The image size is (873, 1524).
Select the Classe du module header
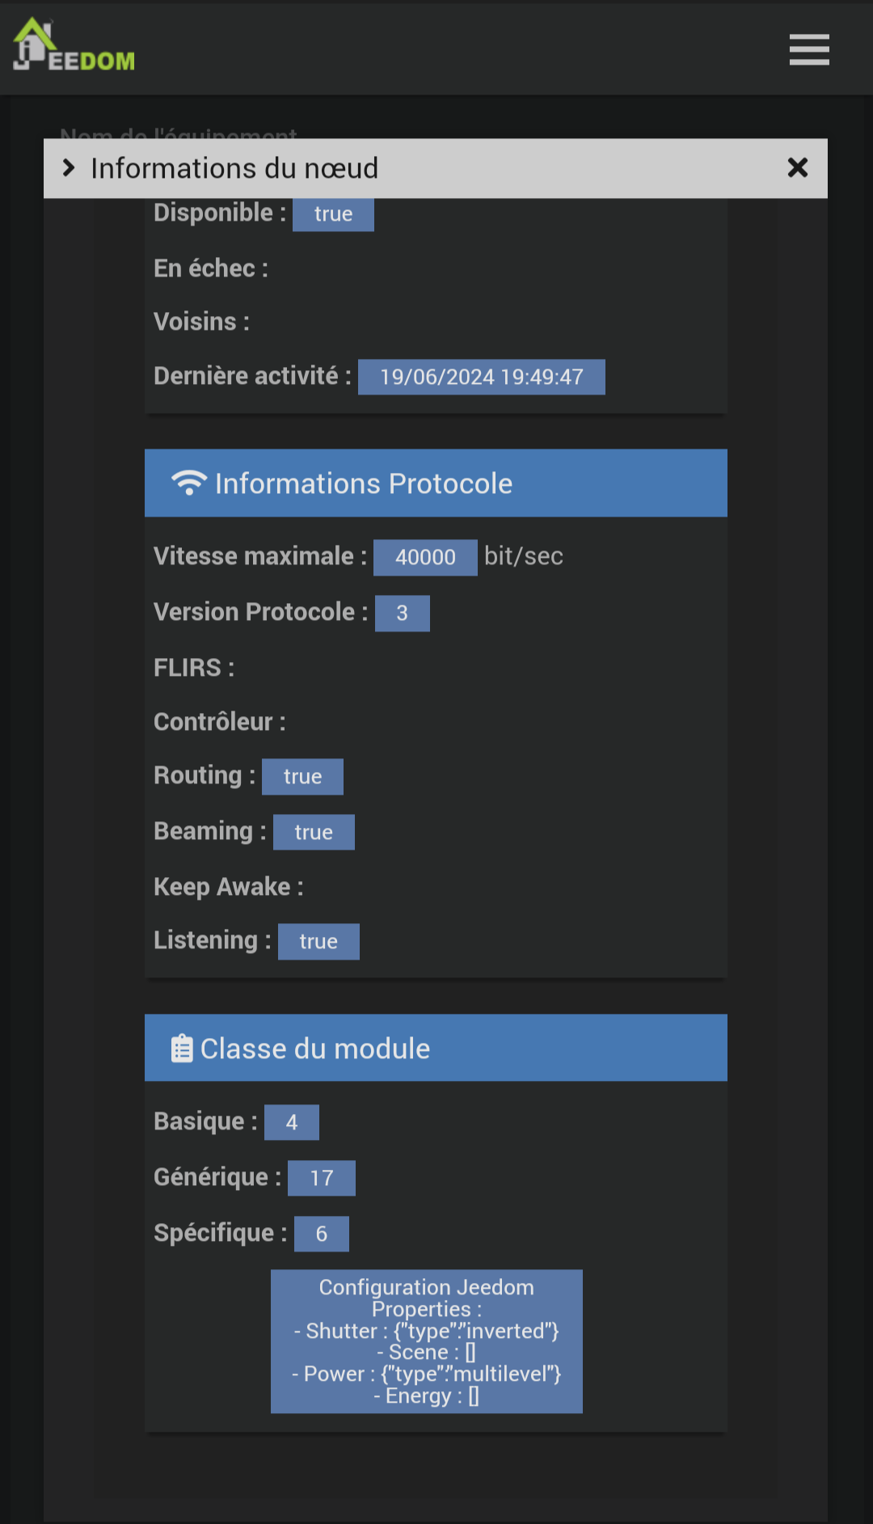pyautogui.click(x=436, y=1048)
